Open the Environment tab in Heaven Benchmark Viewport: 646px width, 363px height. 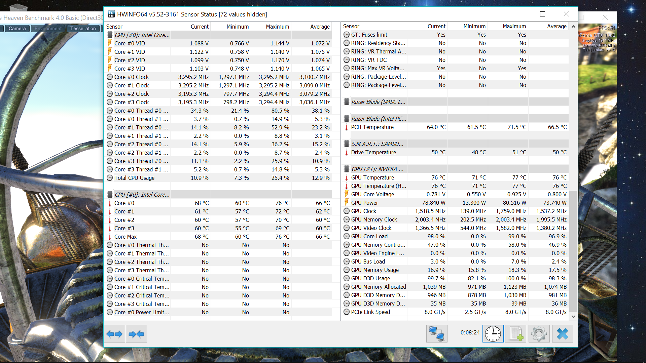(x=48, y=29)
